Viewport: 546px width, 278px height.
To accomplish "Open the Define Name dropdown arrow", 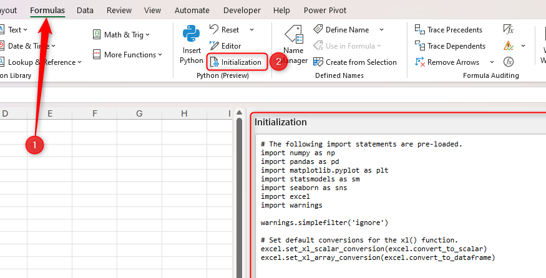I will tap(381, 30).
